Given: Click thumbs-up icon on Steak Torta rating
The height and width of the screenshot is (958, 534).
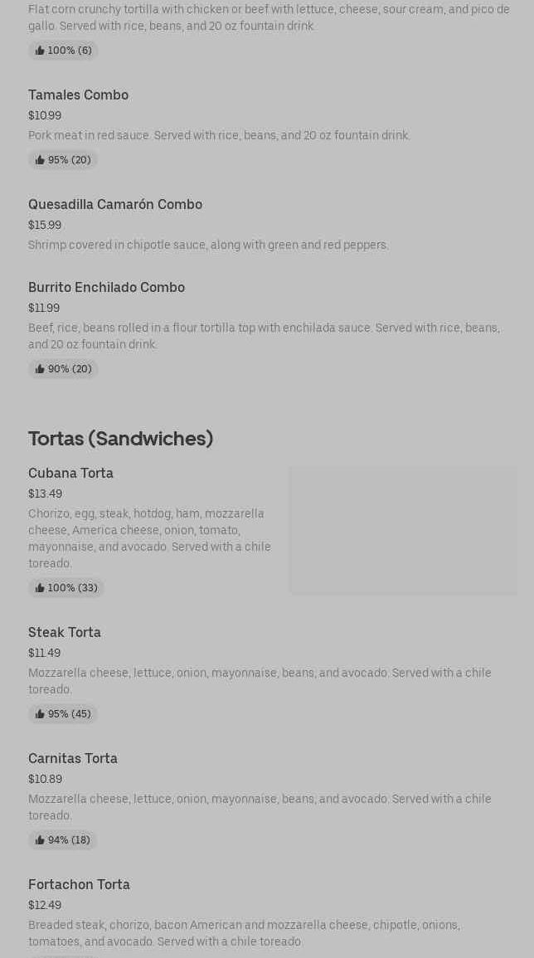Looking at the screenshot, I should point(40,714).
